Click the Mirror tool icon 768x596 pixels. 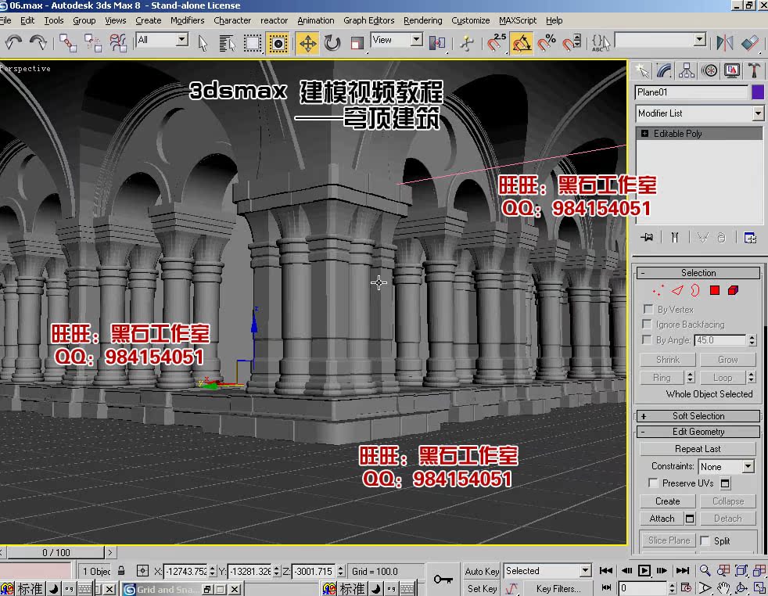pos(725,42)
